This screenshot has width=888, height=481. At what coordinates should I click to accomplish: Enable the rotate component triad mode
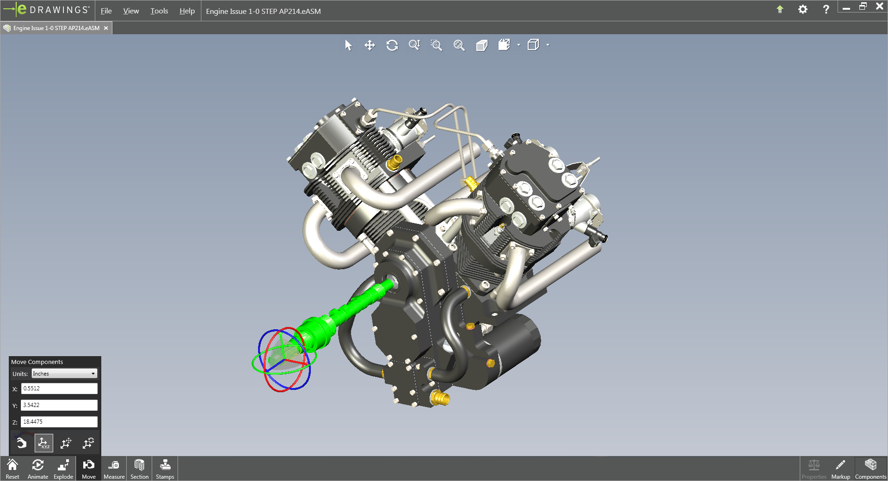pyautogui.click(x=88, y=443)
